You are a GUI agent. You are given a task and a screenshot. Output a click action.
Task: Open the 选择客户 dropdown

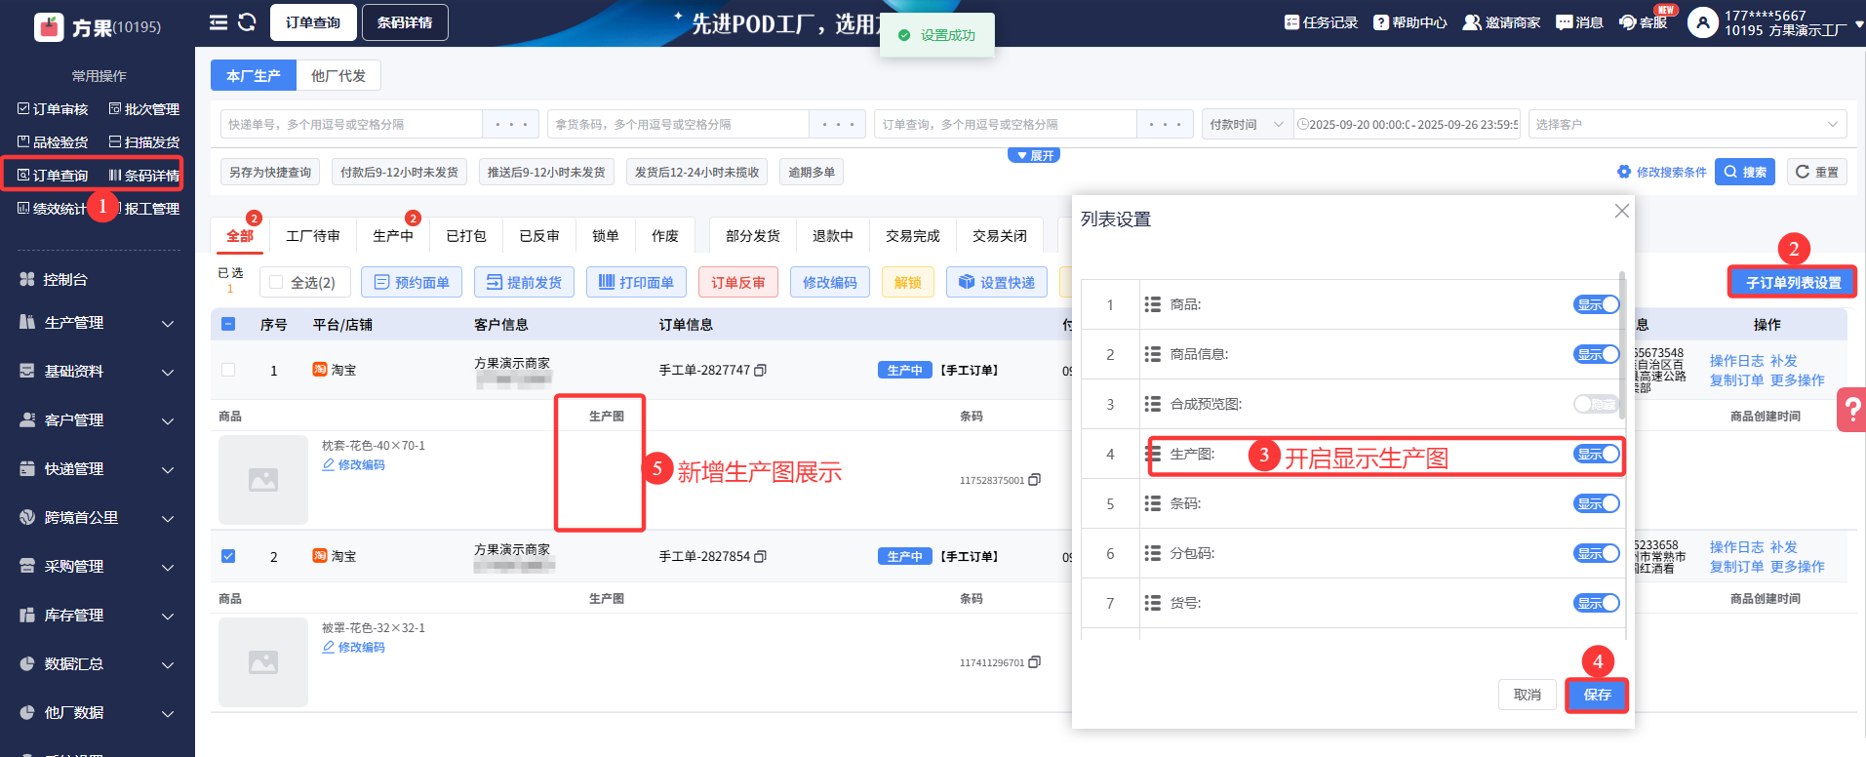coord(1687,124)
